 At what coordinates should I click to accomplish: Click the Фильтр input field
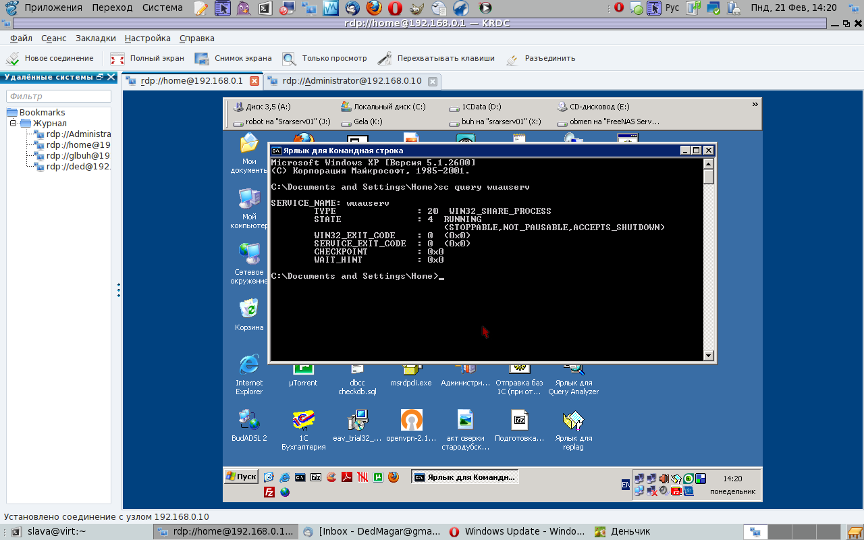click(x=58, y=97)
